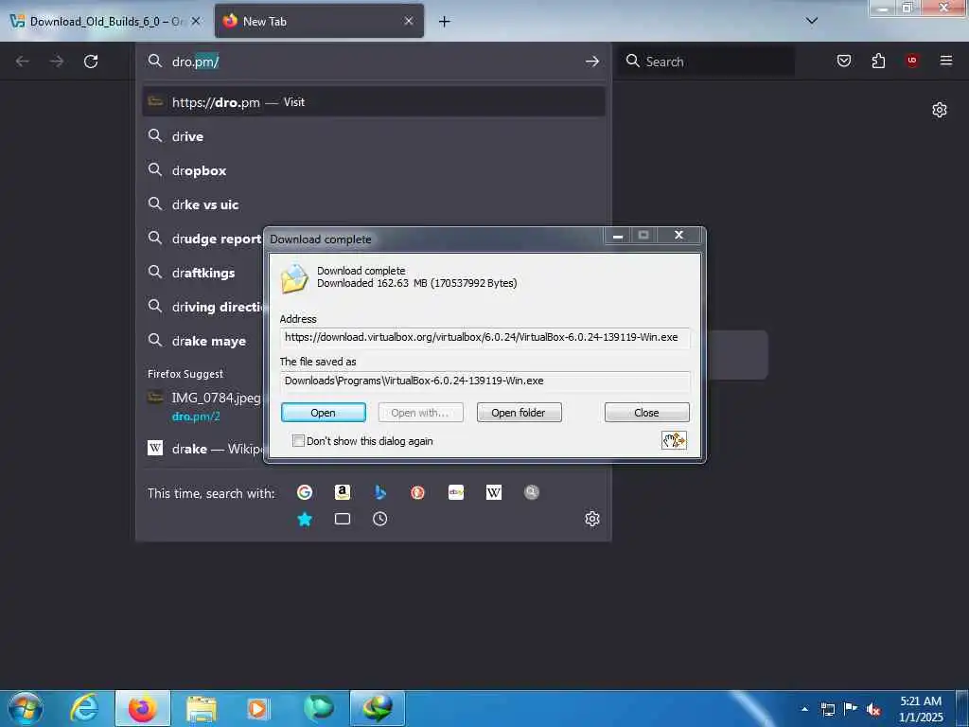Select the draftkings suggestion
Screen dimensions: 969x727
coord(203,273)
